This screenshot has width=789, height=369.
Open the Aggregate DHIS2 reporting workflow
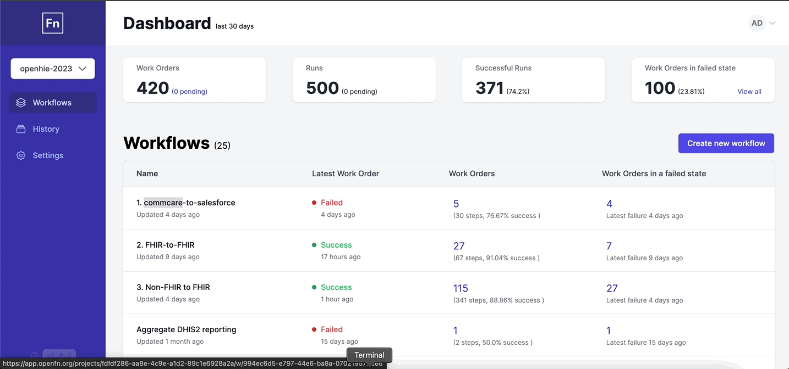pyautogui.click(x=187, y=329)
